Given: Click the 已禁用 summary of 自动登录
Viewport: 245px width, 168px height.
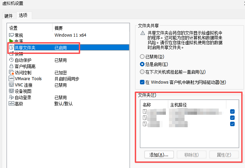Looking at the screenshot, I should point(60,98).
